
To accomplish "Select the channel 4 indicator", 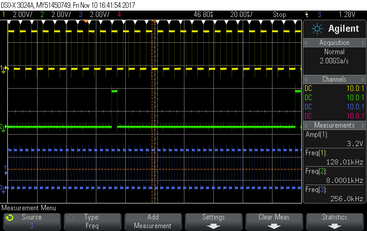I will pos(119,15).
